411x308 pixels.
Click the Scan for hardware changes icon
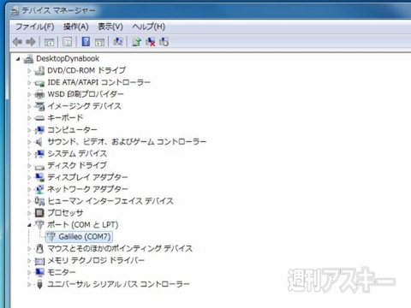click(118, 42)
